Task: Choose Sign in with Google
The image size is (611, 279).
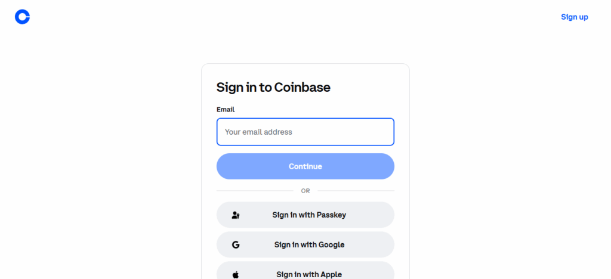Action: click(x=305, y=244)
